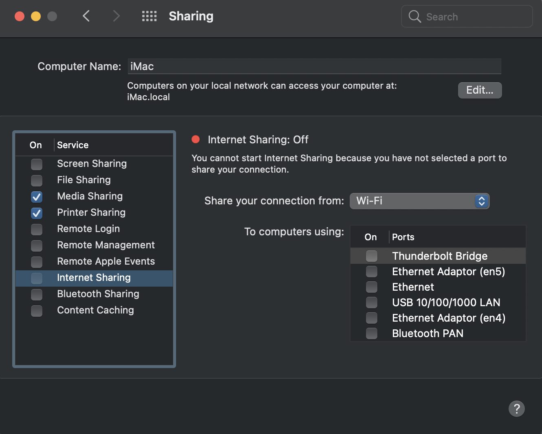Open the help question mark button
The width and height of the screenshot is (542, 434).
(x=516, y=408)
